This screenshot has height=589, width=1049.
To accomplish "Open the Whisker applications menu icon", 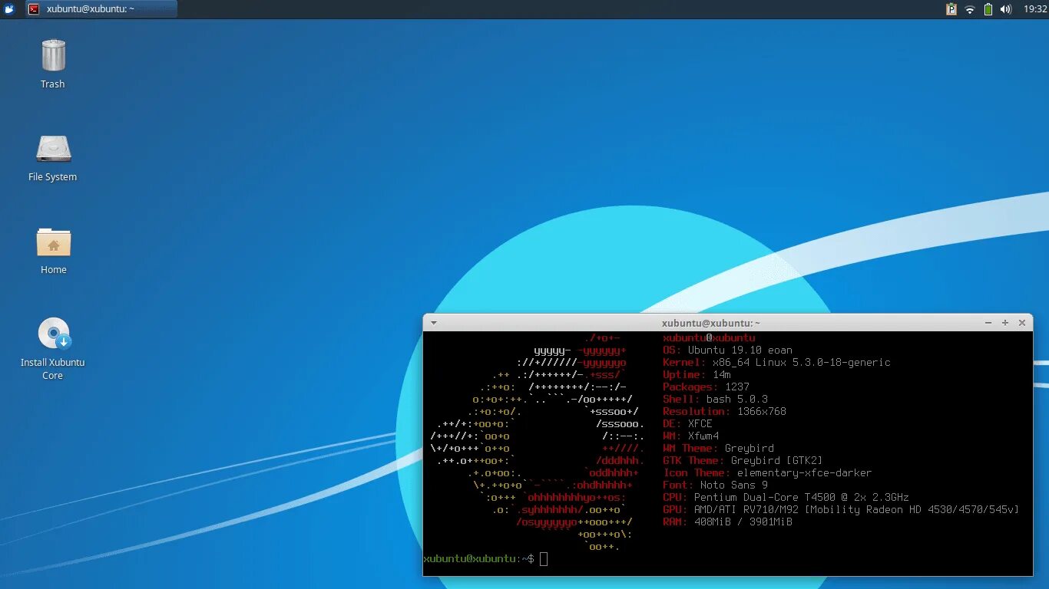I will 9,9.
